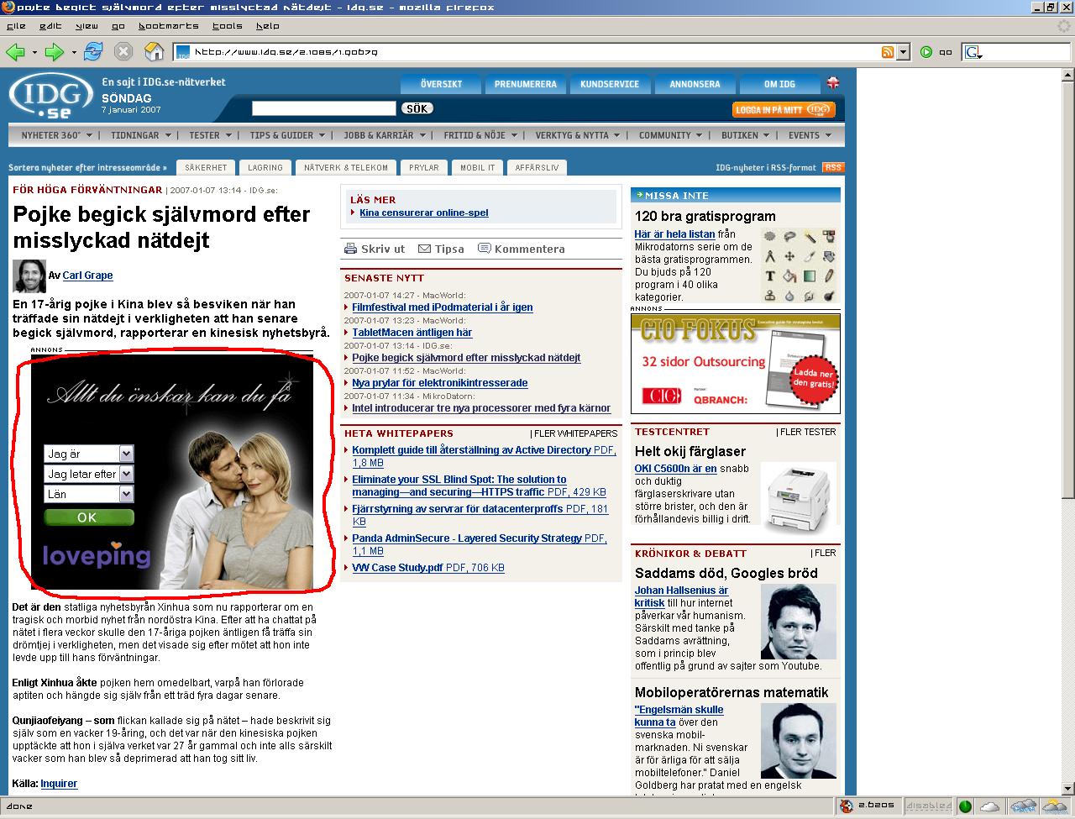Open the COMMUNITY navigation menu

pos(670,135)
